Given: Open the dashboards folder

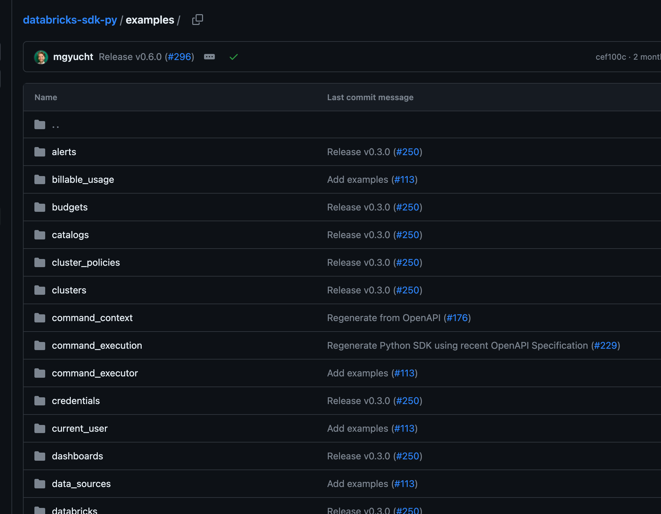Looking at the screenshot, I should click(78, 456).
